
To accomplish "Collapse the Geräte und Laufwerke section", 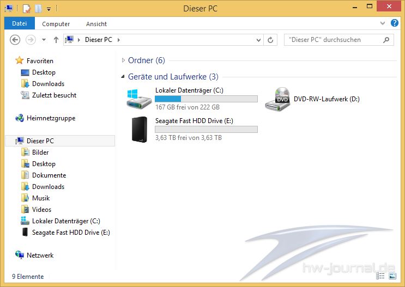I will click(123, 77).
